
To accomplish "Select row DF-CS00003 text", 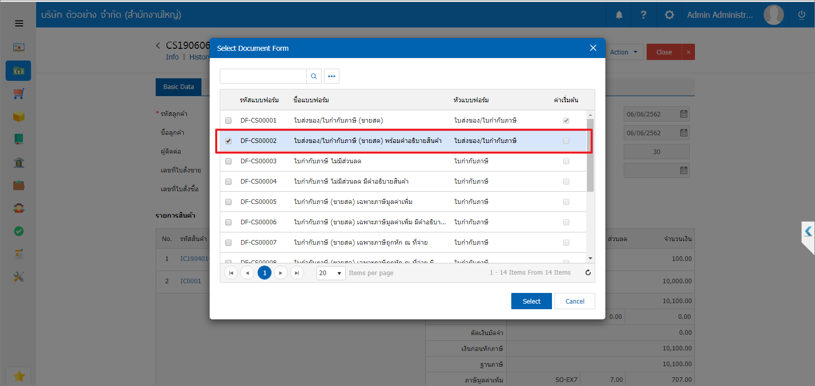I will [x=258, y=161].
